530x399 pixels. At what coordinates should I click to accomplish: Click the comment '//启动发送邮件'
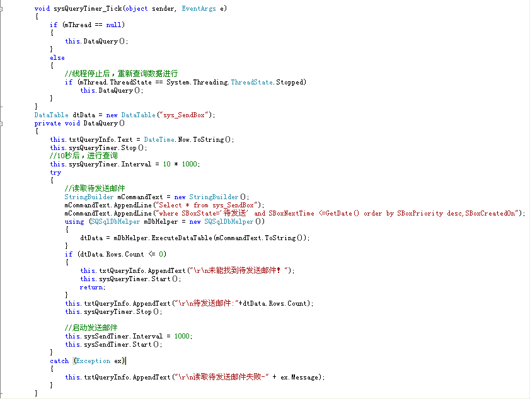(x=91, y=328)
